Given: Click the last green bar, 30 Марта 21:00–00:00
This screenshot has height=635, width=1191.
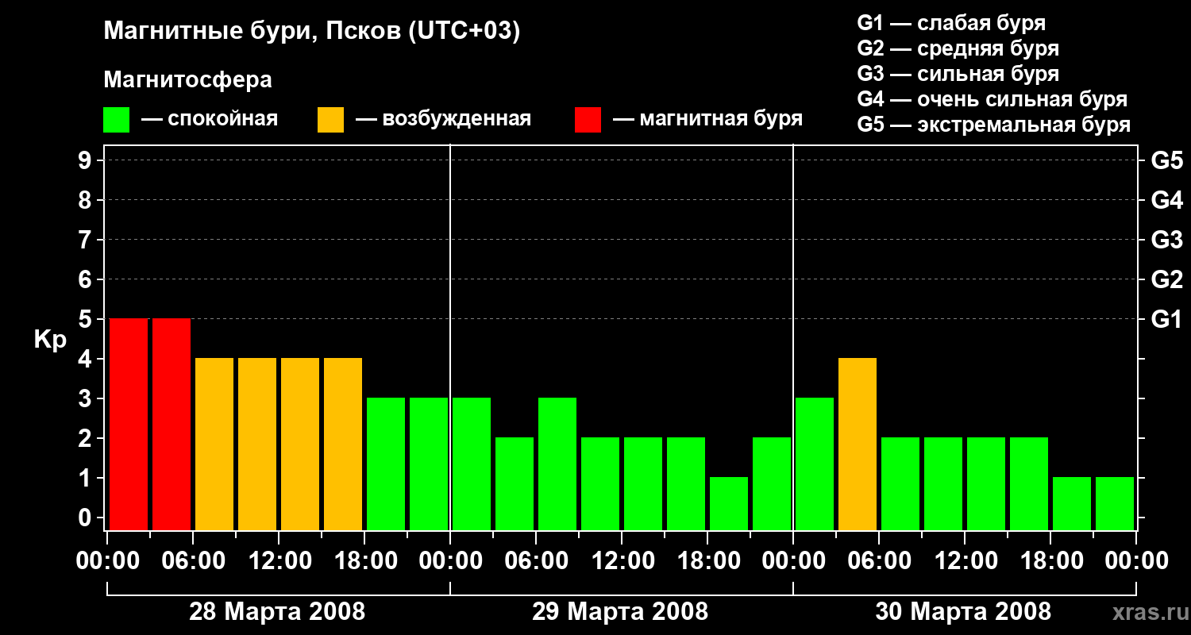Looking at the screenshot, I should point(1115,503).
